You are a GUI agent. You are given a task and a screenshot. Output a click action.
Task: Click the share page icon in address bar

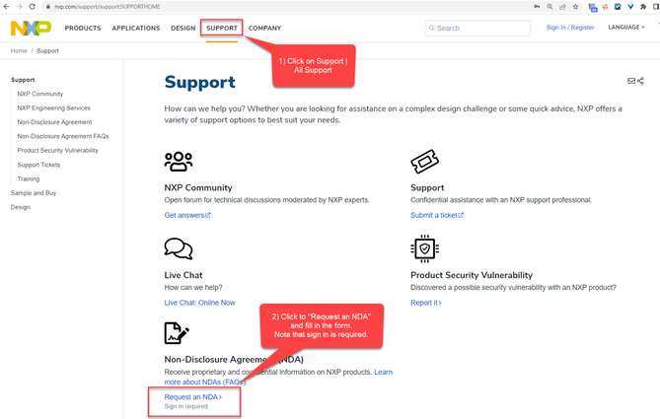[562, 6]
